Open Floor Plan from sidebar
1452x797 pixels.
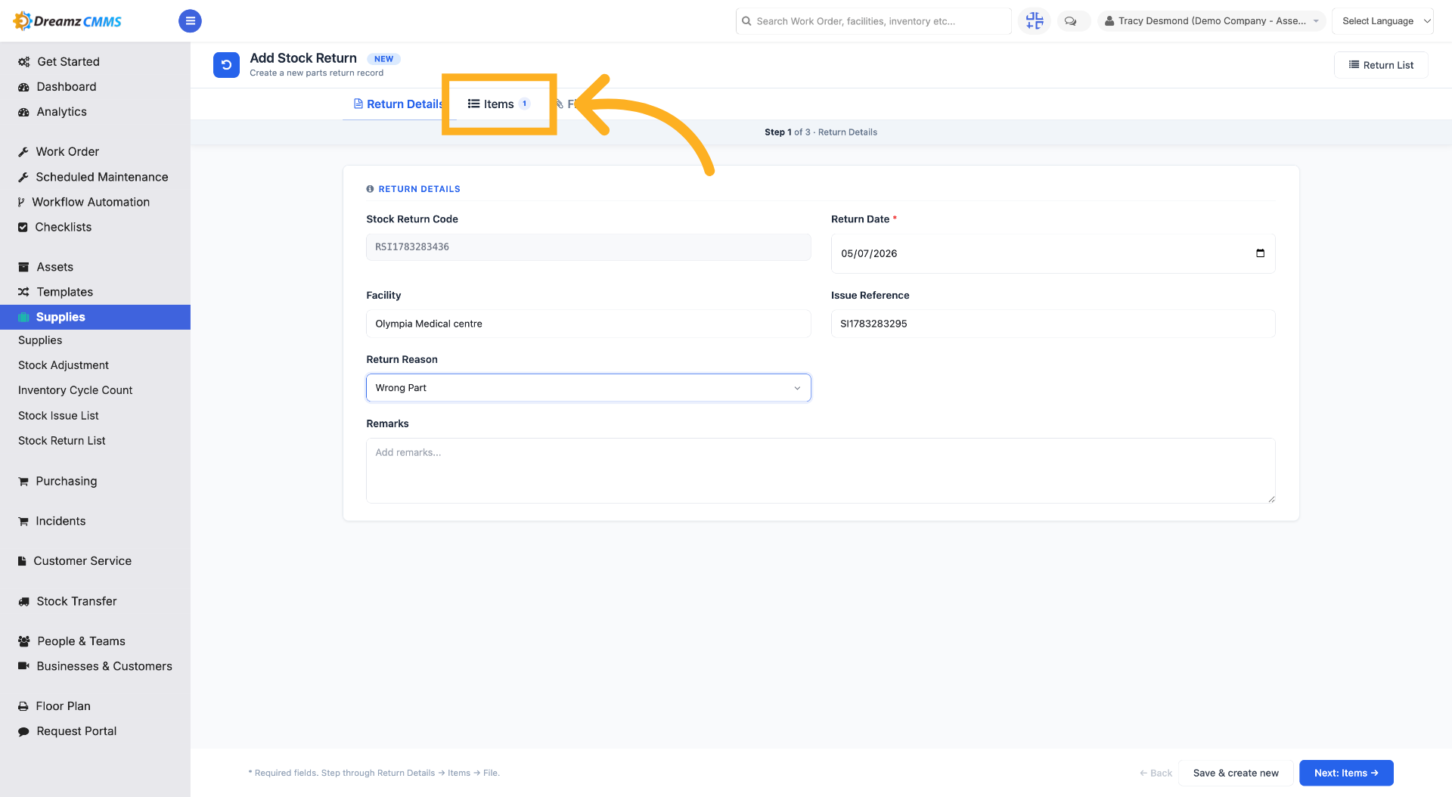click(63, 706)
